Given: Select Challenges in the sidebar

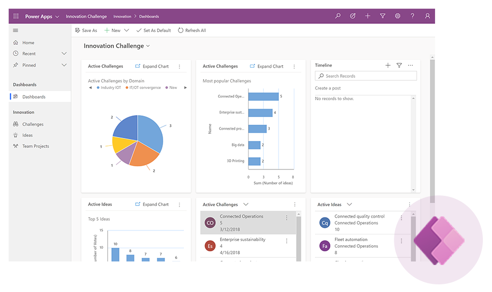Looking at the screenshot, I should tap(33, 124).
